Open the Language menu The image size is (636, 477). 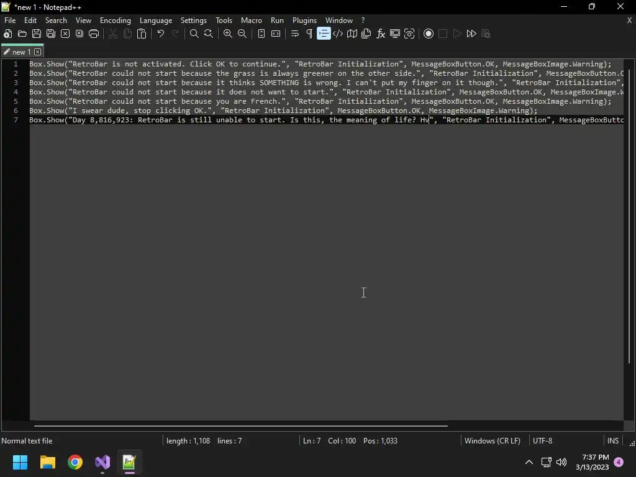tap(156, 20)
